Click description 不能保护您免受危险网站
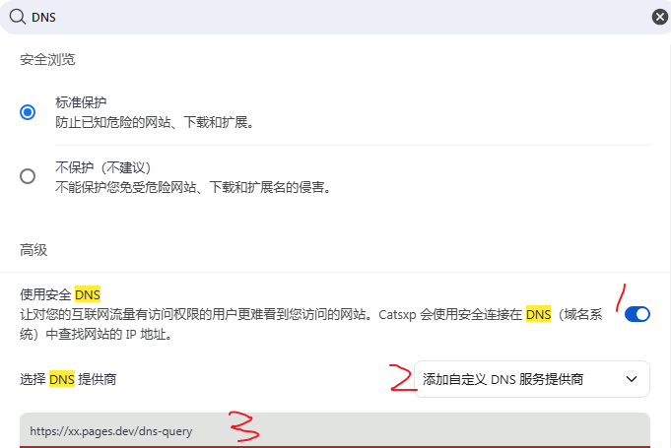The width and height of the screenshot is (671, 448). coord(193,187)
